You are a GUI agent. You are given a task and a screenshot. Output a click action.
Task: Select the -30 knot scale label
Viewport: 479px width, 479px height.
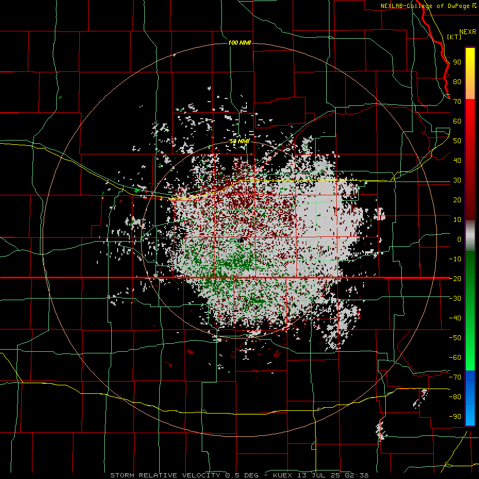(x=455, y=299)
